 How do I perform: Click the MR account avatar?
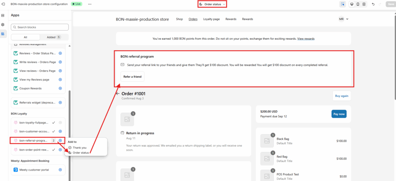click(x=341, y=19)
